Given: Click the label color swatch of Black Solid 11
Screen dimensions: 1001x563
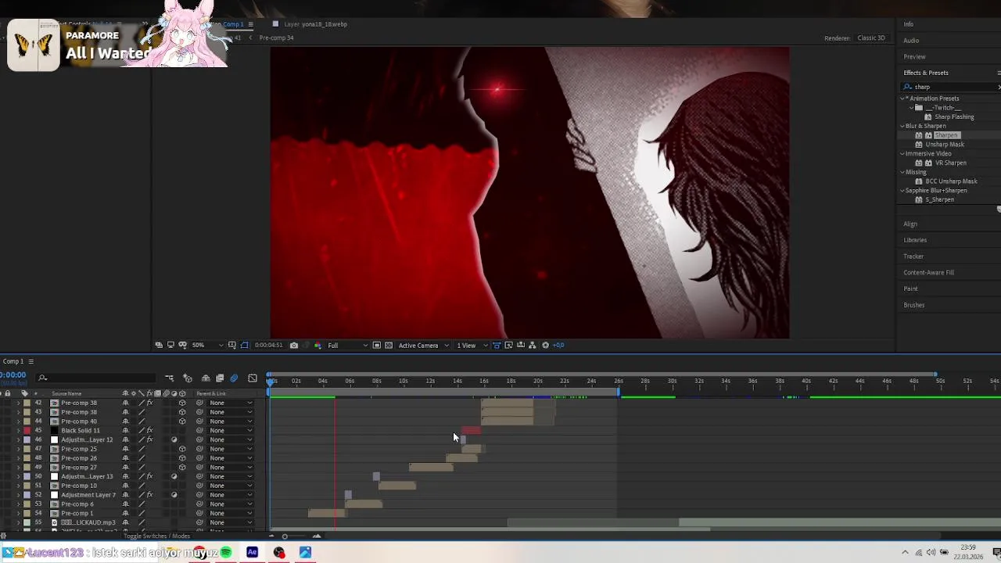Looking at the screenshot, I should click(27, 431).
